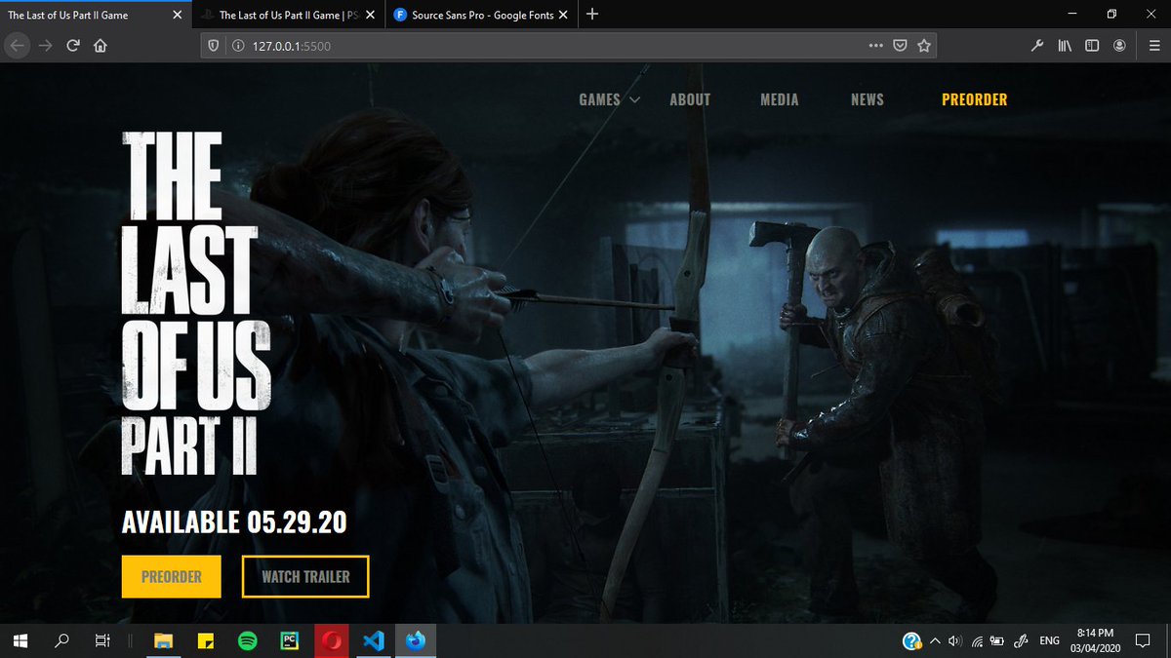Click the yellow PREORDER nav link
1171x658 pixels.
975,99
